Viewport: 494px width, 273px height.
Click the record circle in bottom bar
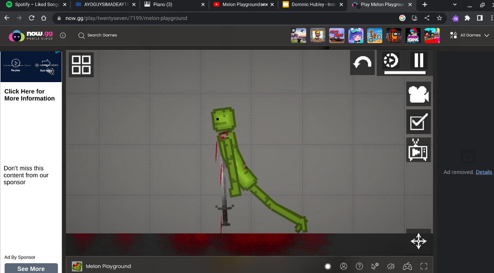[327, 266]
